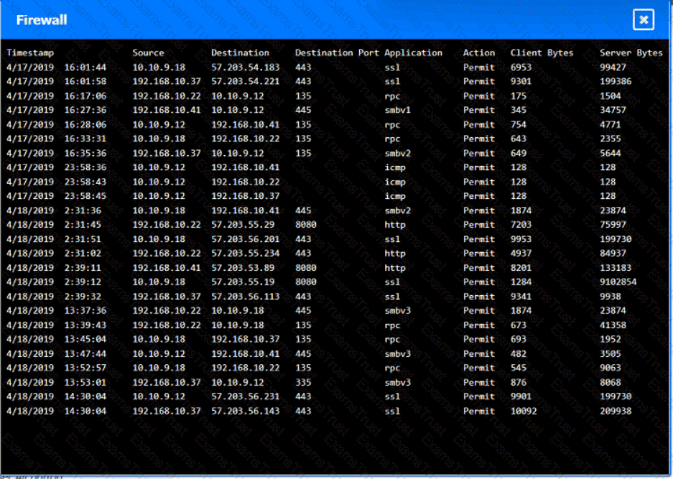Image resolution: width=673 pixels, height=479 pixels.
Task: Click the 16:17:06 timestamp entry
Action: (85, 96)
